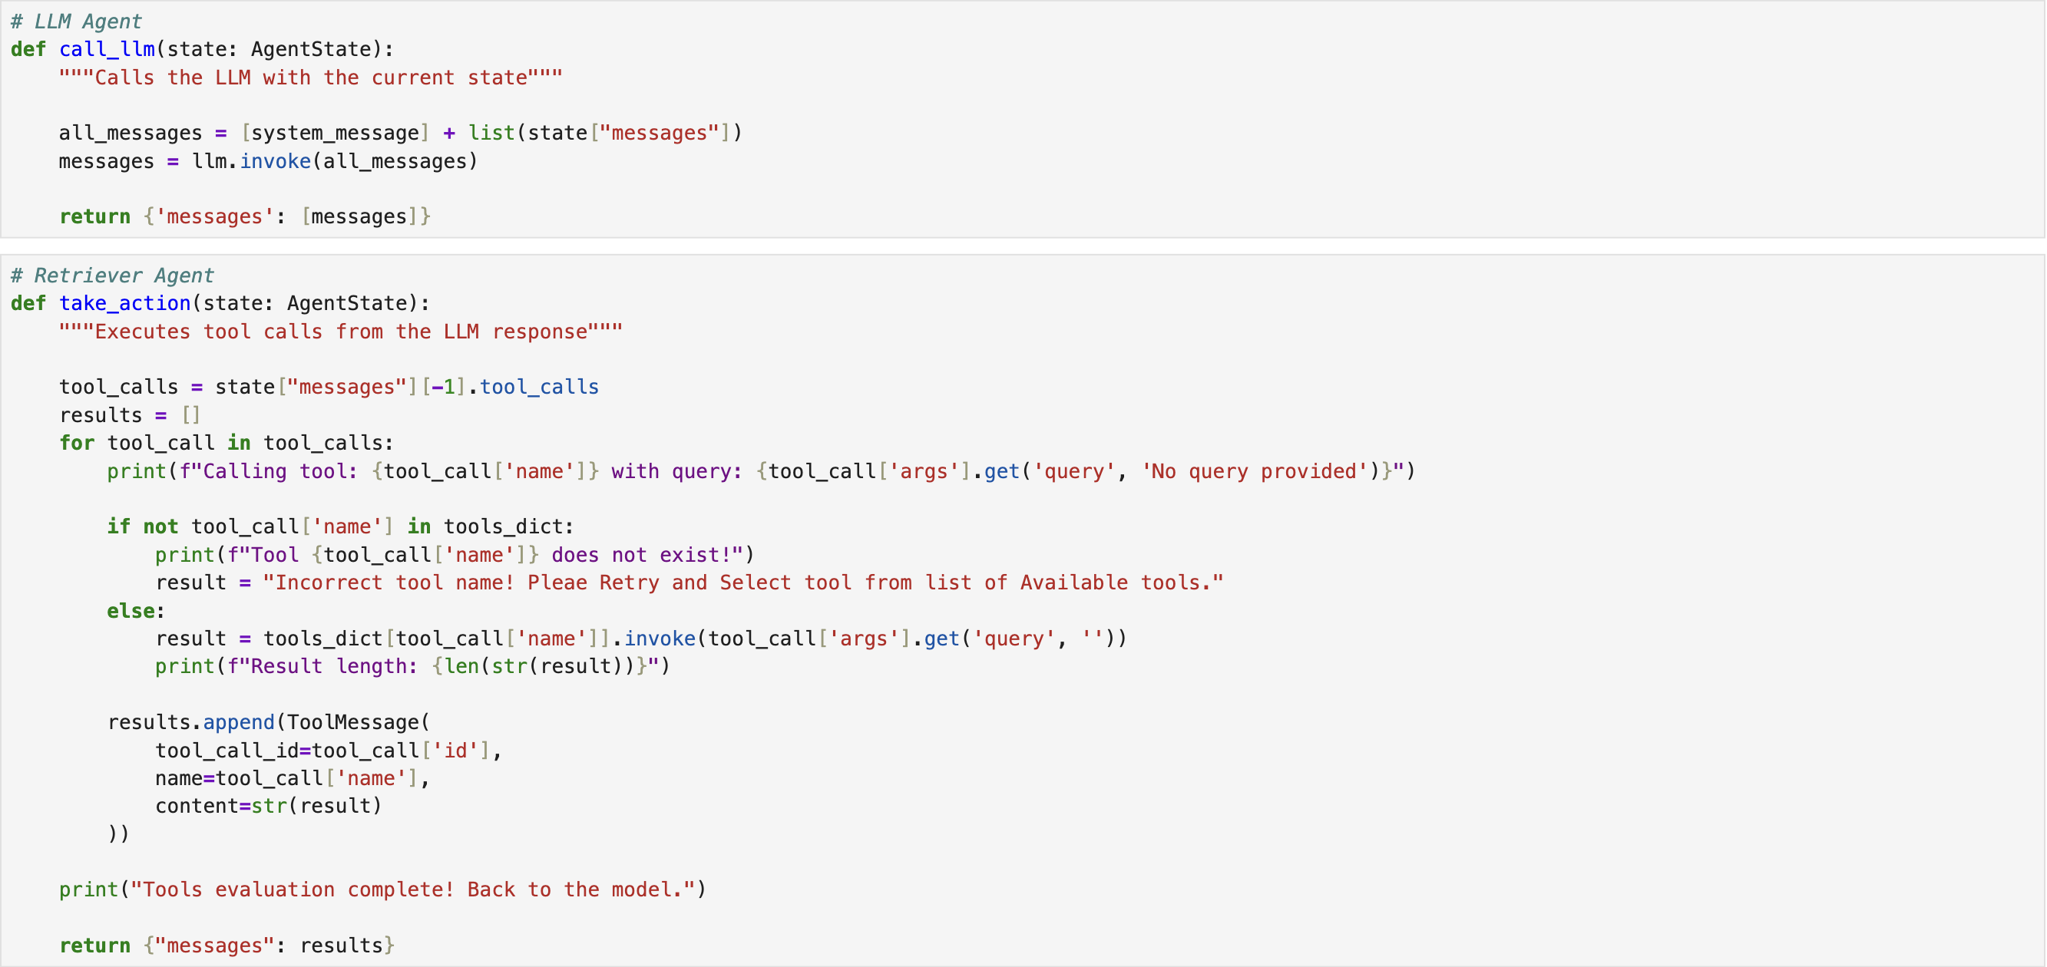Click the 'content=str(result)' argument line
This screenshot has height=967, width=2047.
click(x=268, y=806)
